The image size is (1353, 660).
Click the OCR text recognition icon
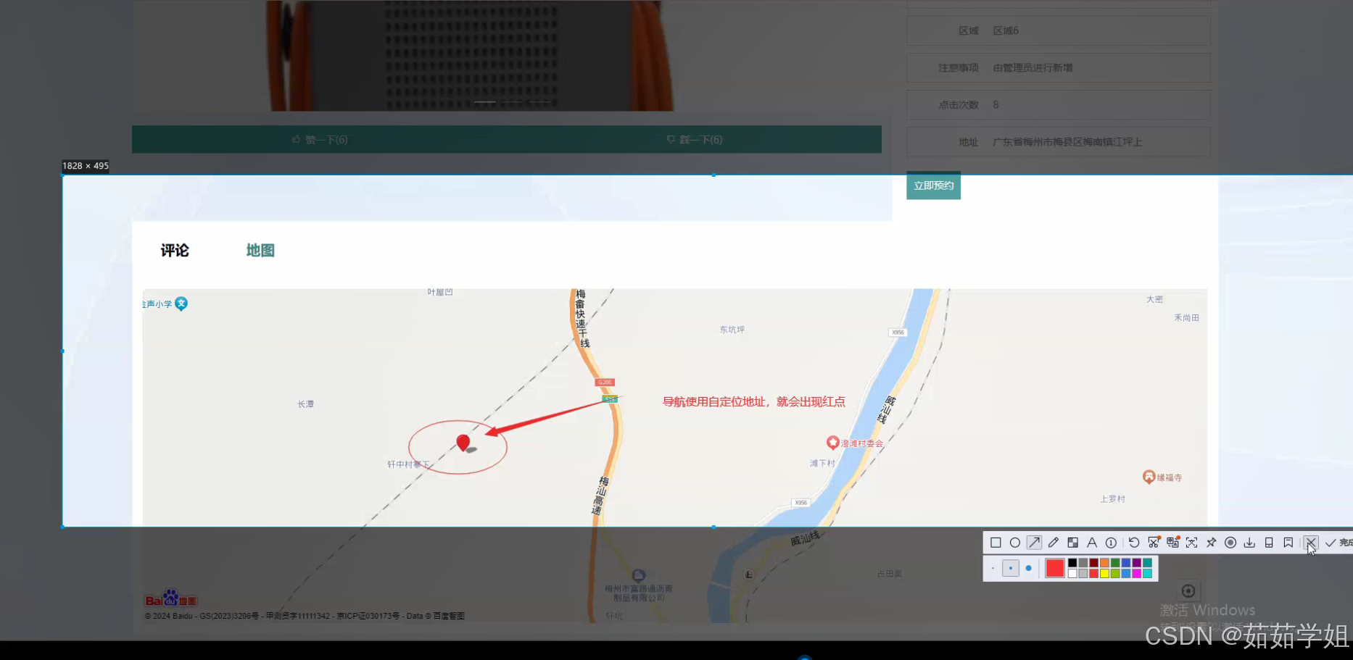pyautogui.click(x=1191, y=543)
